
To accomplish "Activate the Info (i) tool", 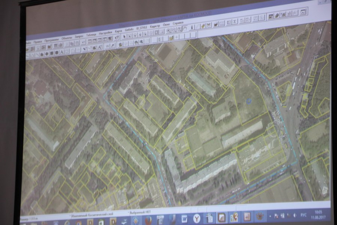I will 192,28.
